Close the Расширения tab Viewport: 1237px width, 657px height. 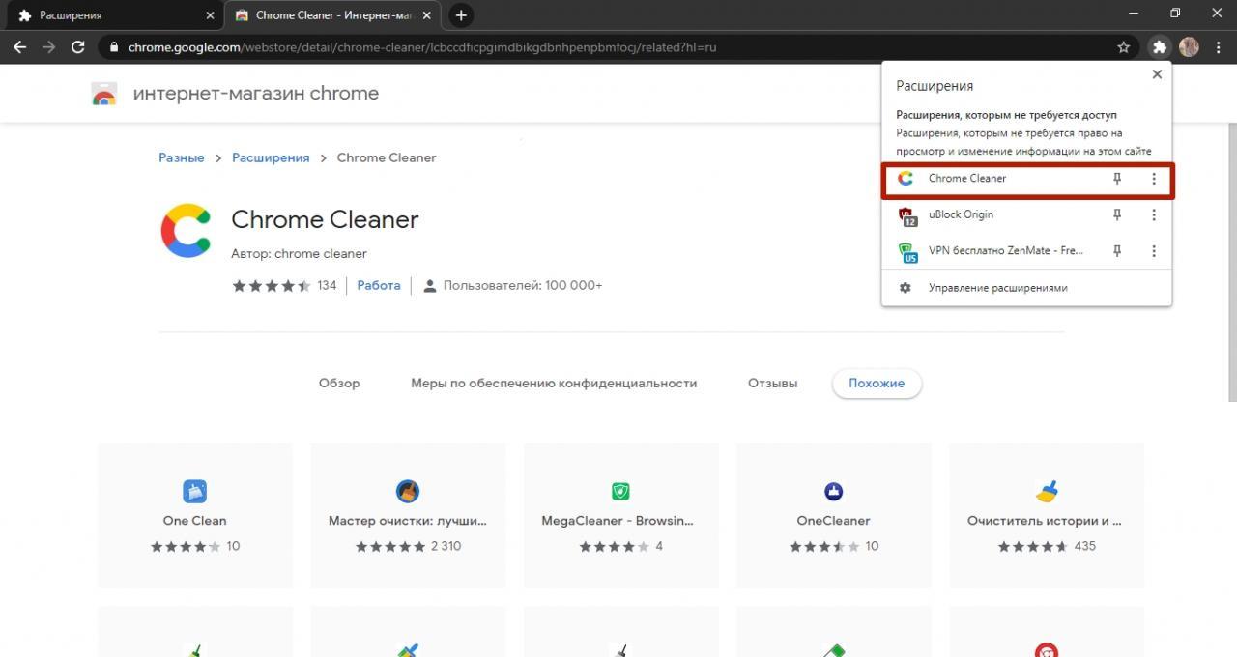pyautogui.click(x=210, y=15)
